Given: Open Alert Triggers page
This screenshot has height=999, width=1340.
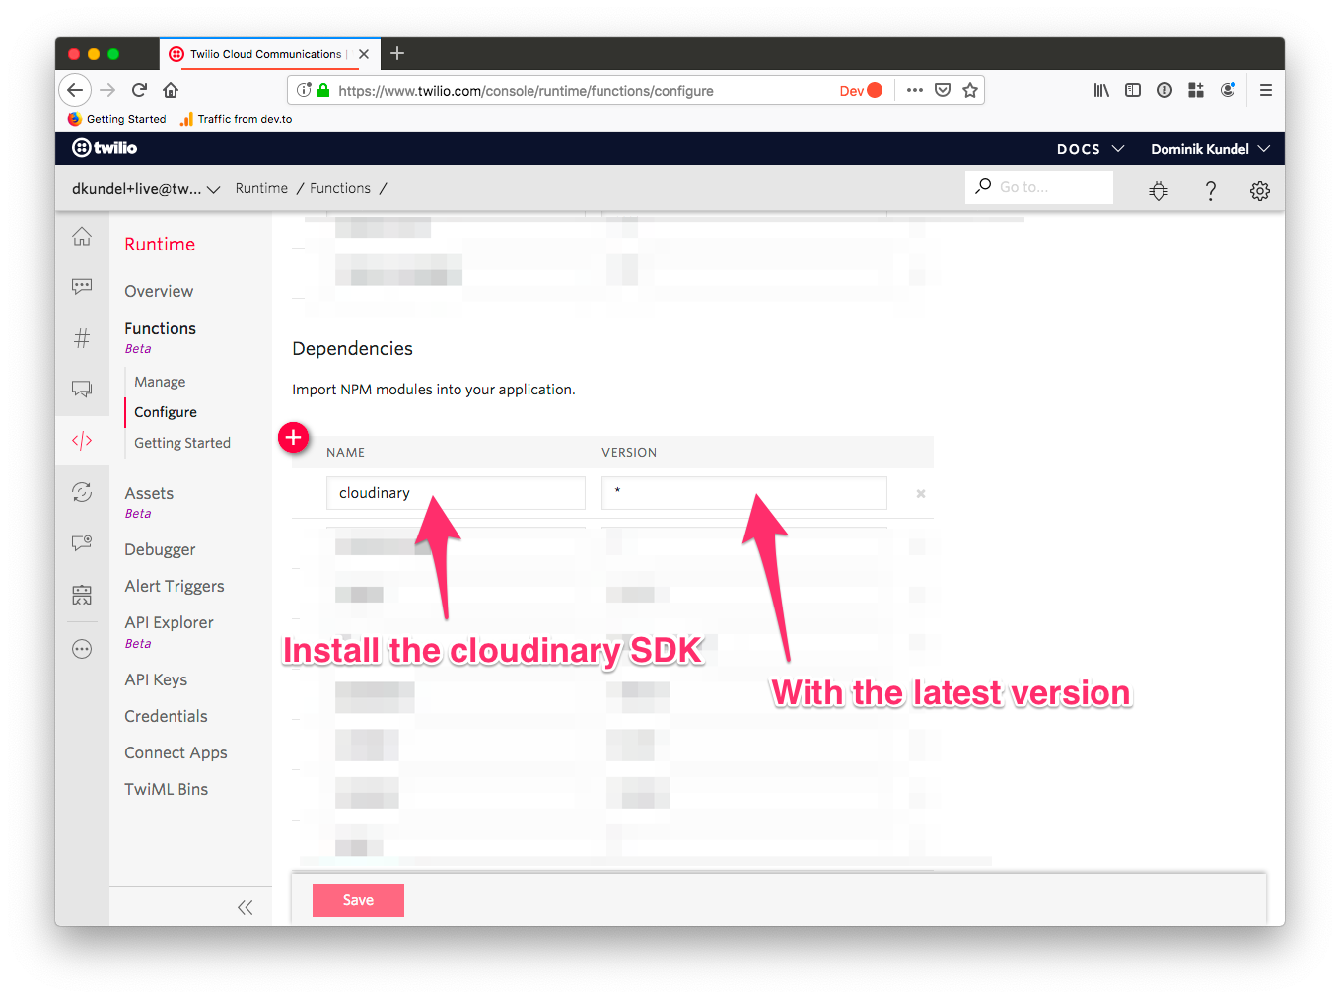Looking at the screenshot, I should point(175,586).
